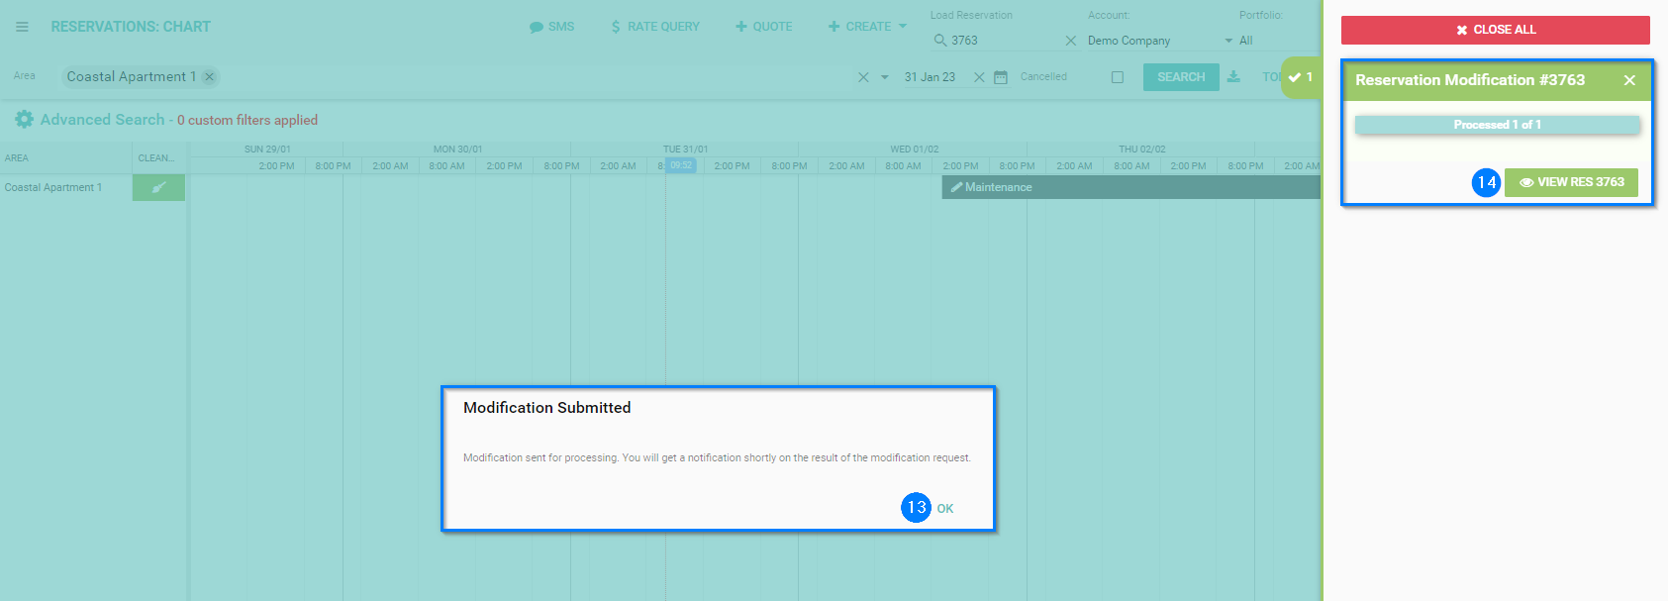1668x601 pixels.
Task: Tick the Cancelled checkbox
Action: click(x=1118, y=77)
